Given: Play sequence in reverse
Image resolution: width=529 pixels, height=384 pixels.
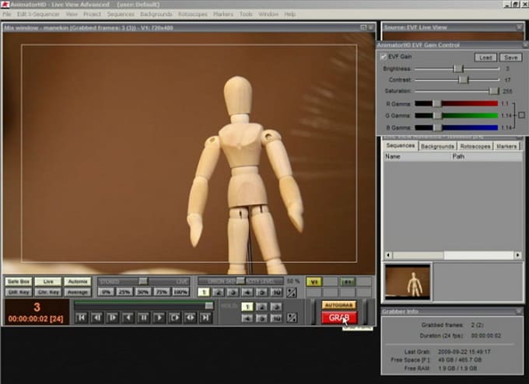Looking at the screenshot, I should point(128,318).
